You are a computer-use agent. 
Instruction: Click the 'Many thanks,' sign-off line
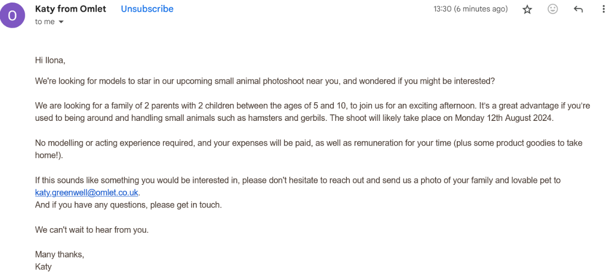(x=59, y=254)
